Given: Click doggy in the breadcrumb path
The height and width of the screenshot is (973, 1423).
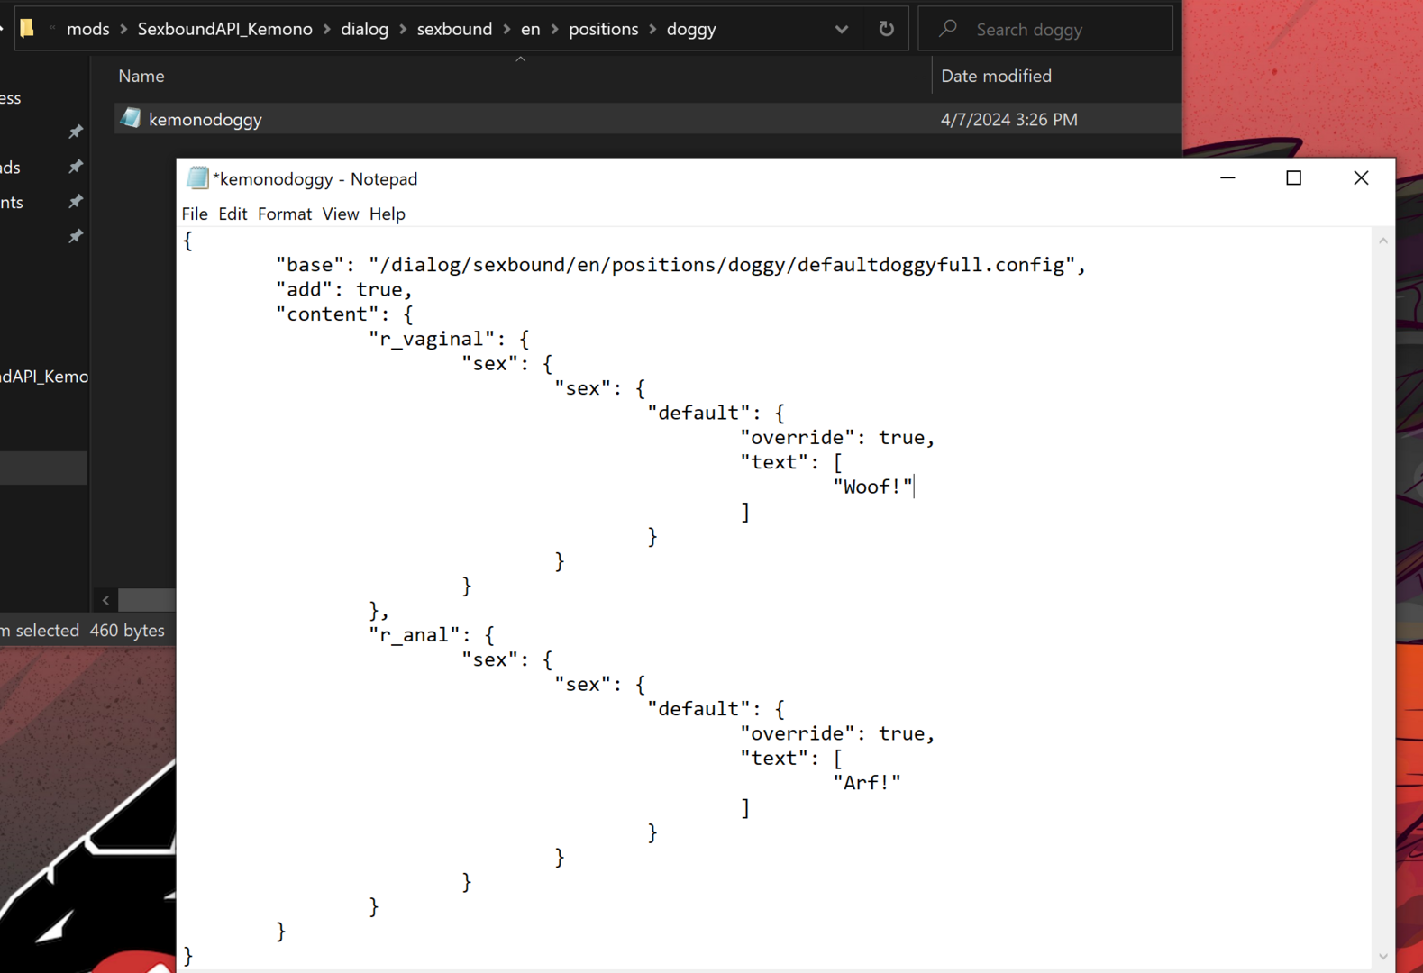Looking at the screenshot, I should (x=691, y=29).
